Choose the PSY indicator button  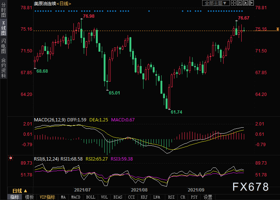[x=194, y=197]
